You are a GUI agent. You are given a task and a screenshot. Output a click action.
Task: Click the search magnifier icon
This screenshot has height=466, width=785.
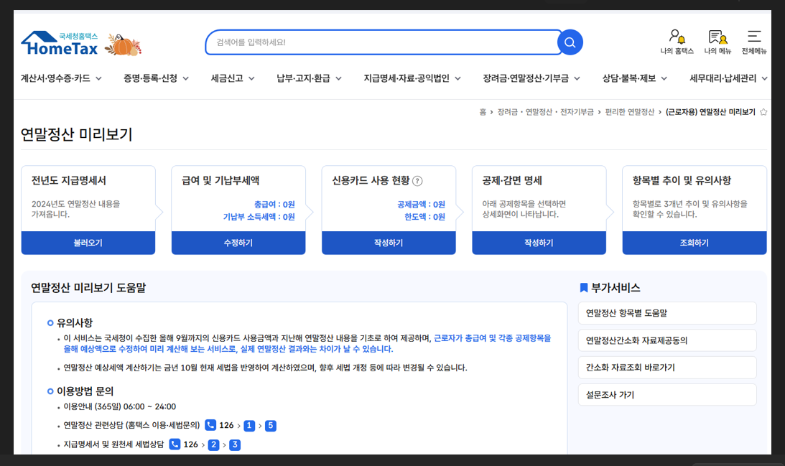coord(570,42)
